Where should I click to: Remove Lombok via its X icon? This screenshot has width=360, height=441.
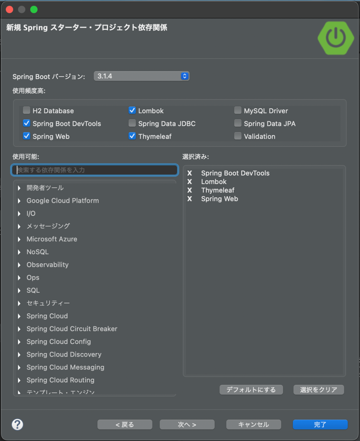[x=189, y=182]
